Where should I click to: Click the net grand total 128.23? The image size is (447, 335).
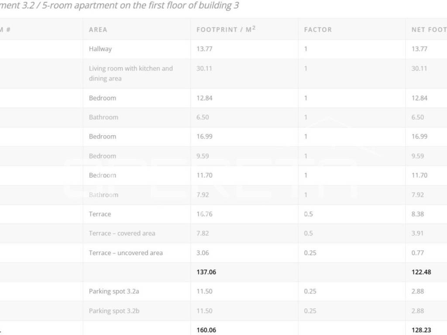tap(421, 330)
